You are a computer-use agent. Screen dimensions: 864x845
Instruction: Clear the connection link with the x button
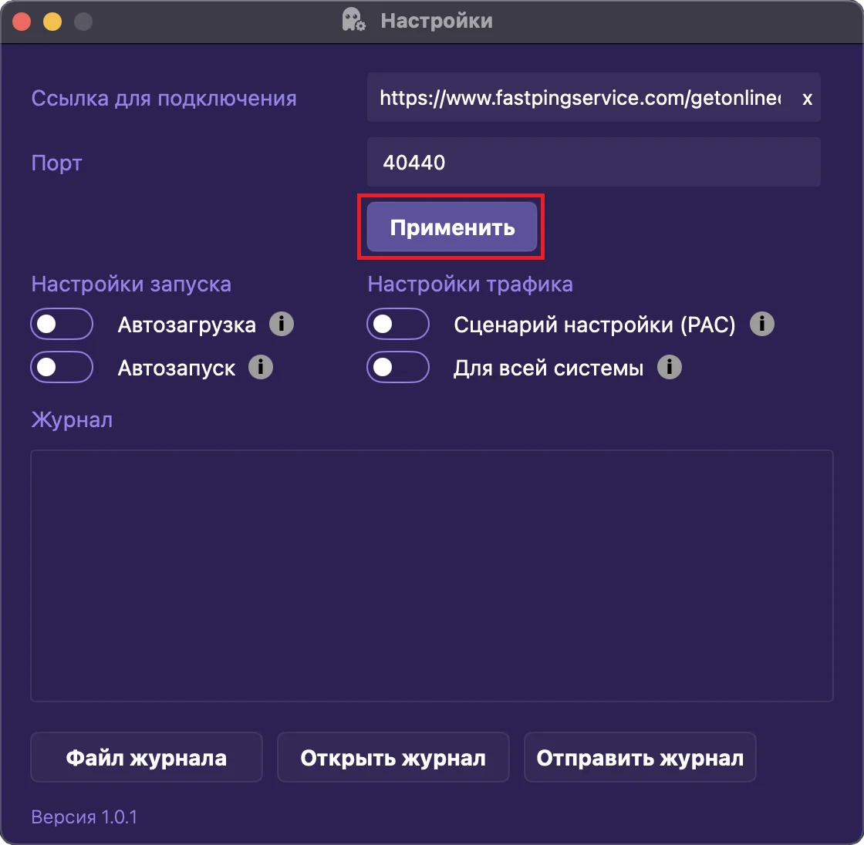point(807,99)
